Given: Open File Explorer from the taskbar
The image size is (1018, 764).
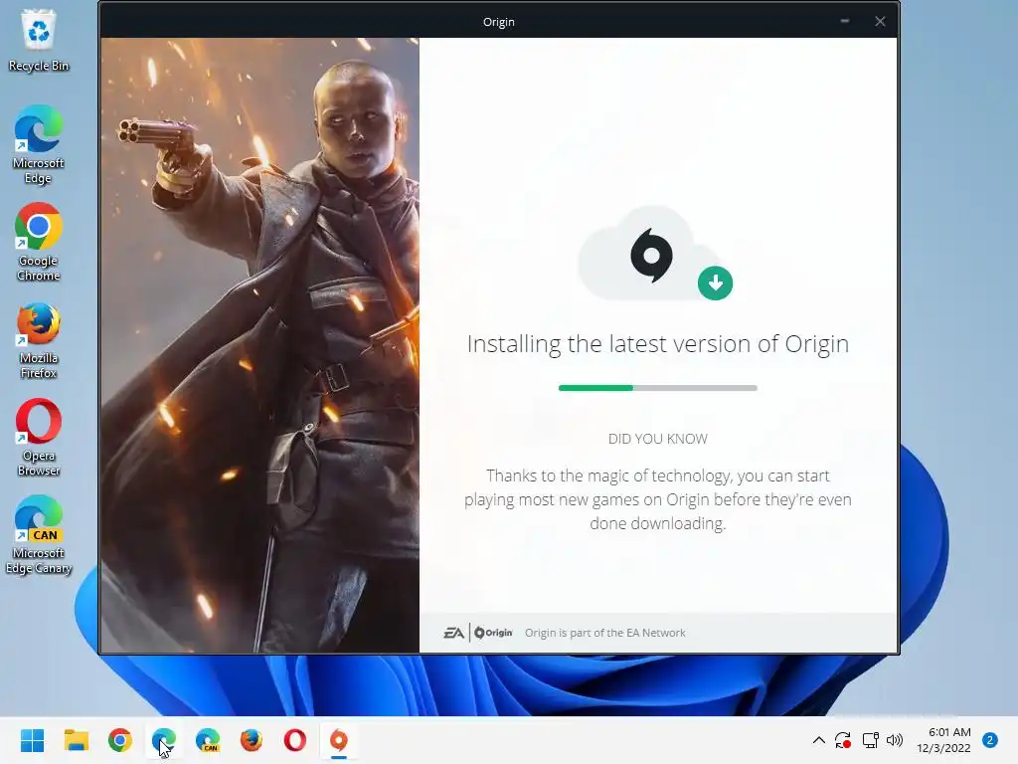Looking at the screenshot, I should [x=76, y=740].
